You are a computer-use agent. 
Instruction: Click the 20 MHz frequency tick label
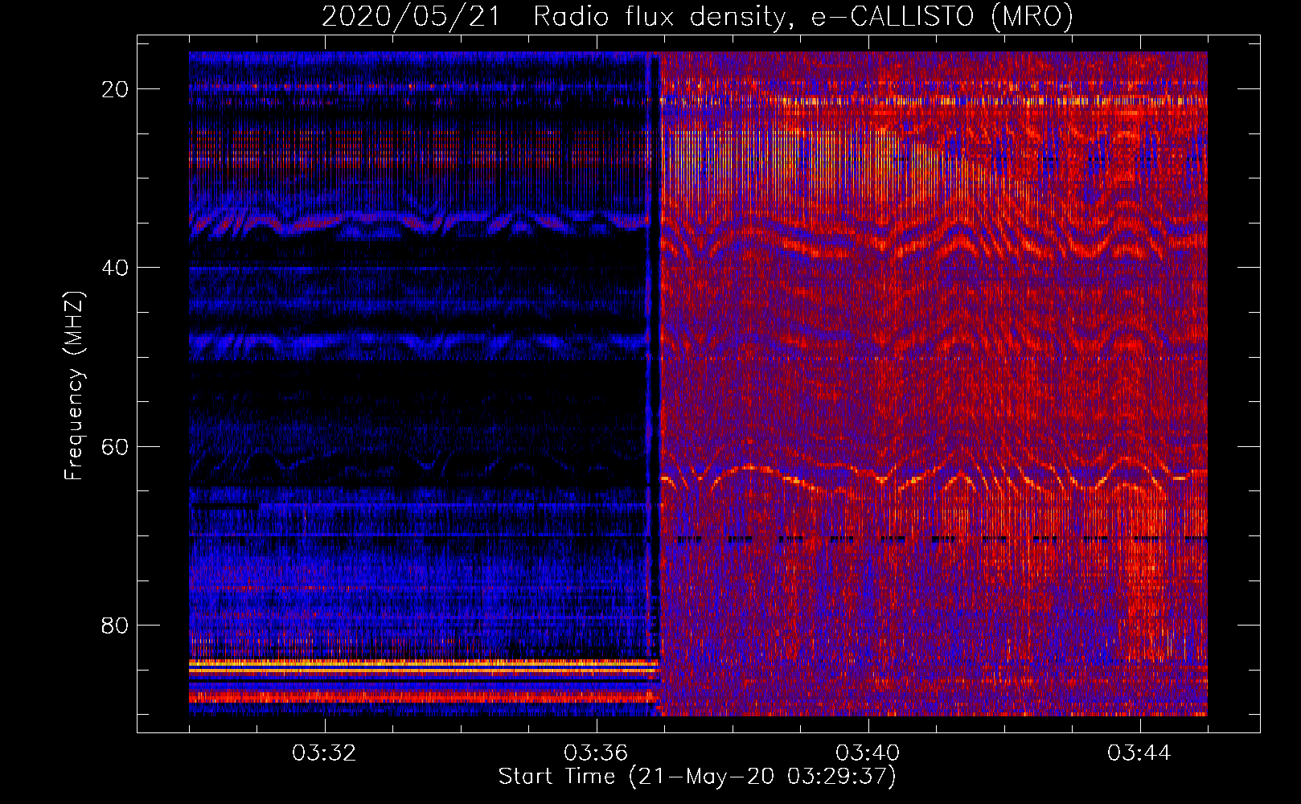click(x=115, y=89)
